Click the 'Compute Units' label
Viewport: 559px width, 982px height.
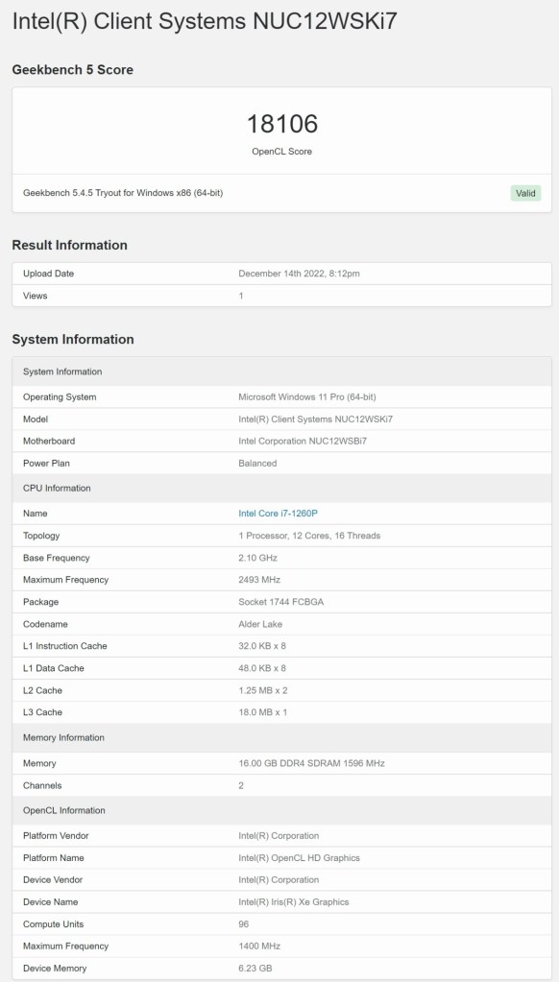(x=53, y=924)
